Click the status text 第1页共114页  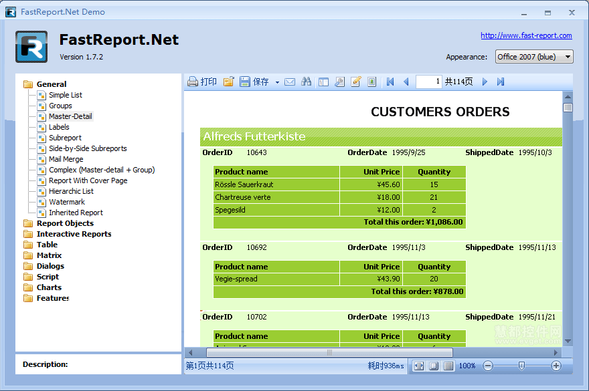point(210,366)
